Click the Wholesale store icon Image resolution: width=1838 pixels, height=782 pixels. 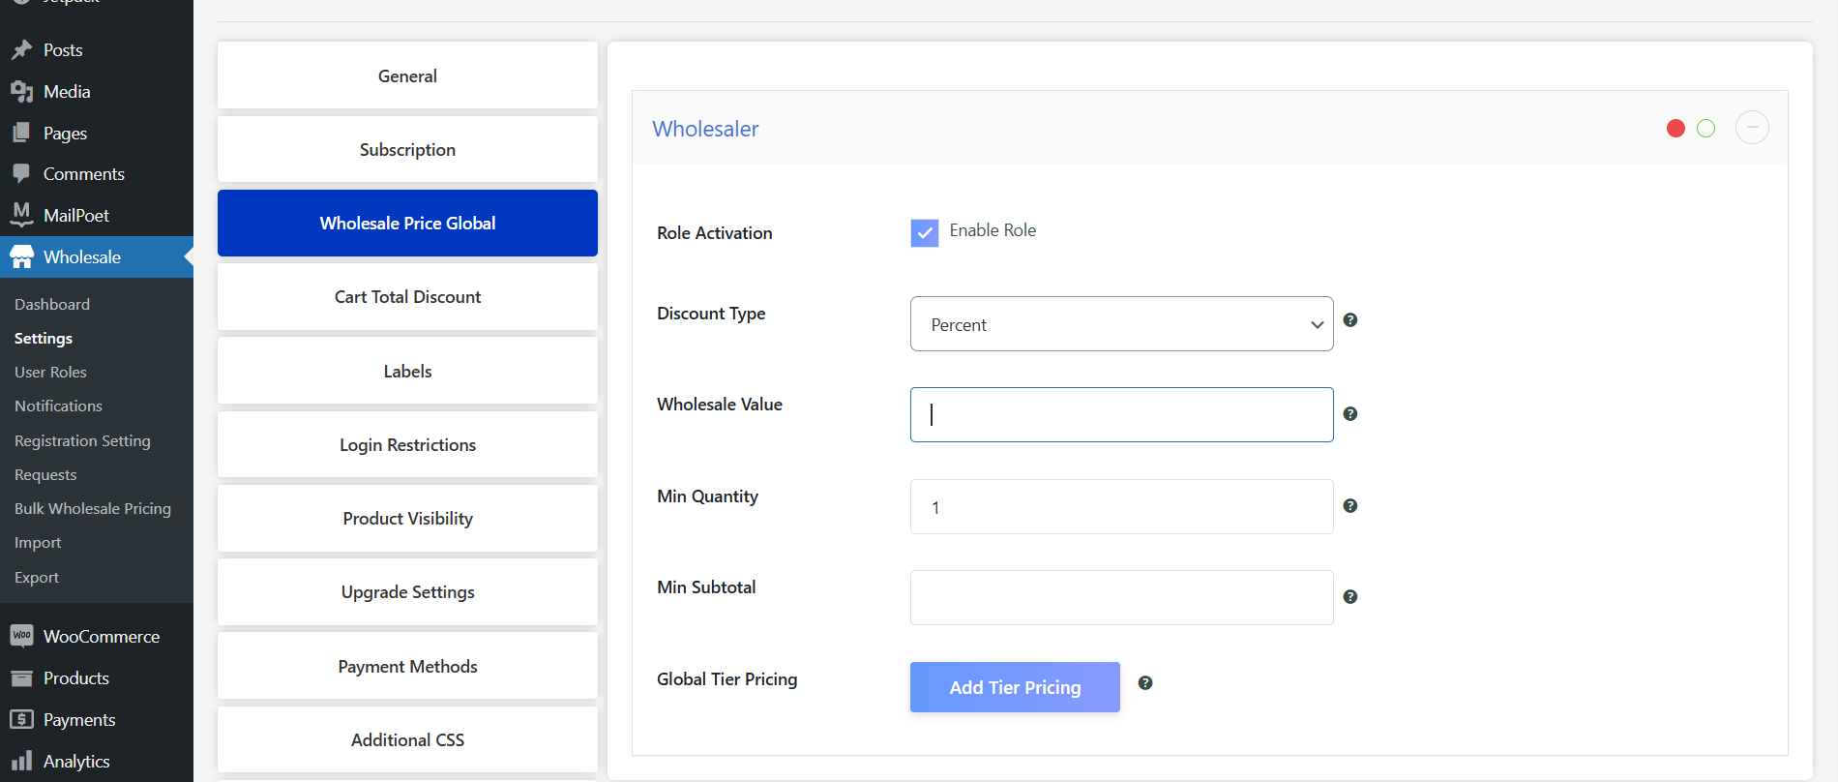point(21,256)
